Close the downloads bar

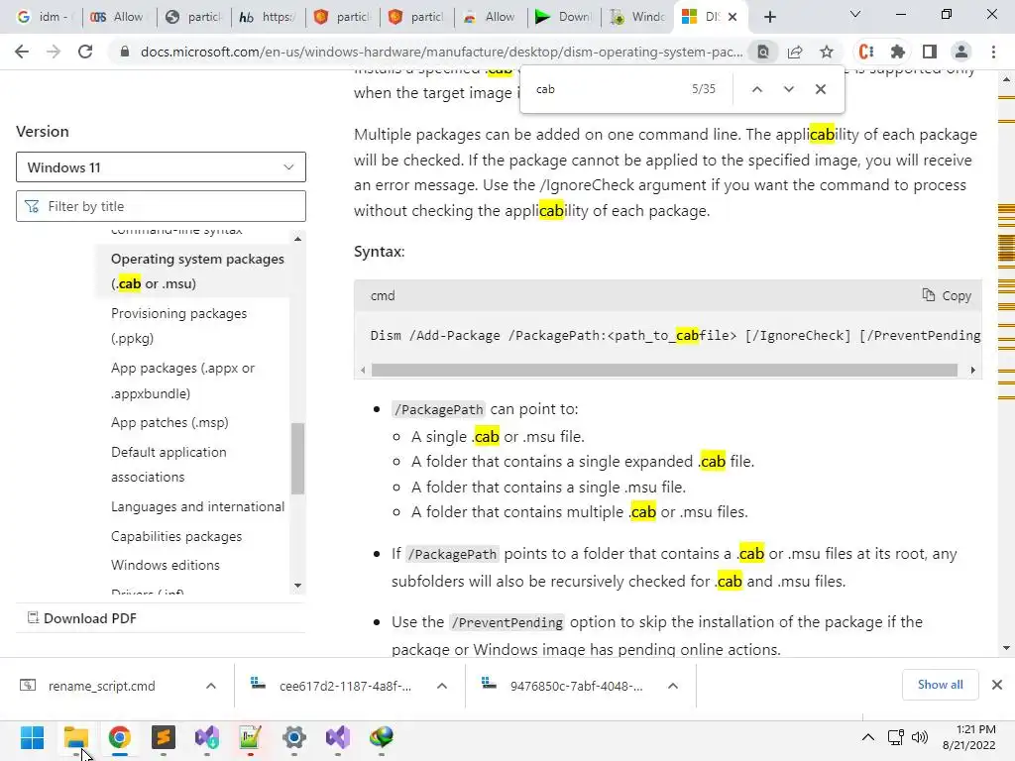(x=997, y=685)
